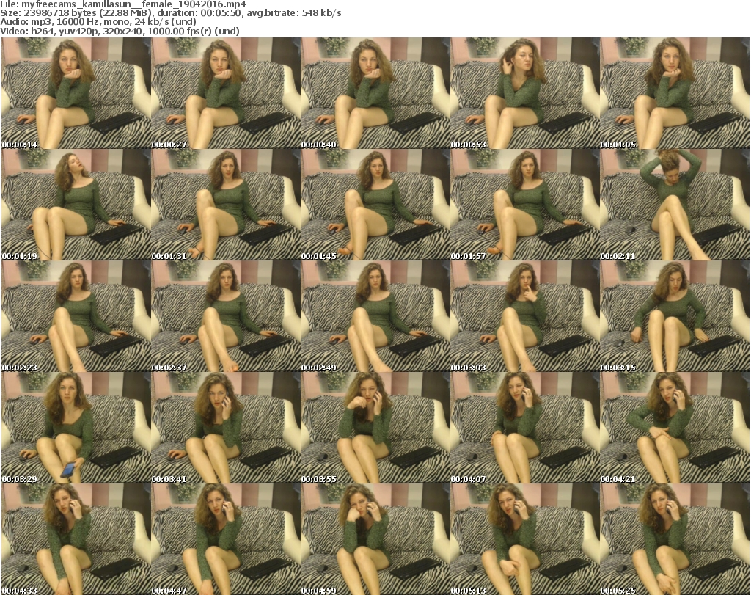
Task: Open the thumbnail stamped 00:01:31
Action: click(226, 205)
